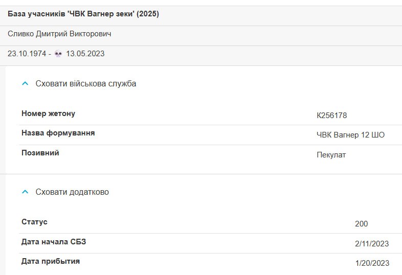Select the token number value К256178

332,116
